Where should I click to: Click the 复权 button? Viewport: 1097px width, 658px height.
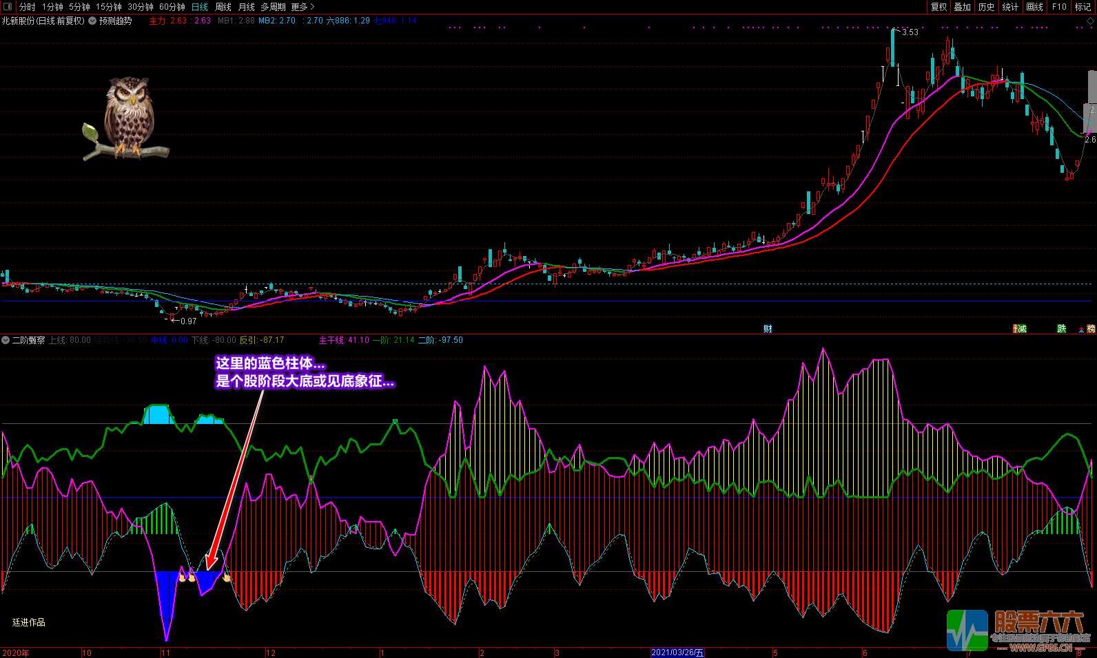point(939,7)
